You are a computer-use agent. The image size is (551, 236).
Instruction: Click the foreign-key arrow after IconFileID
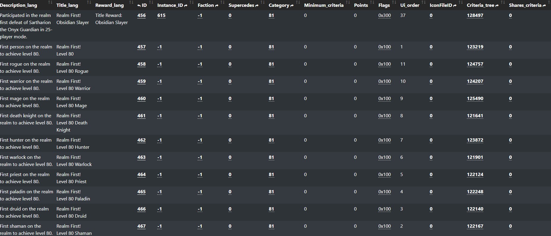click(x=455, y=5)
